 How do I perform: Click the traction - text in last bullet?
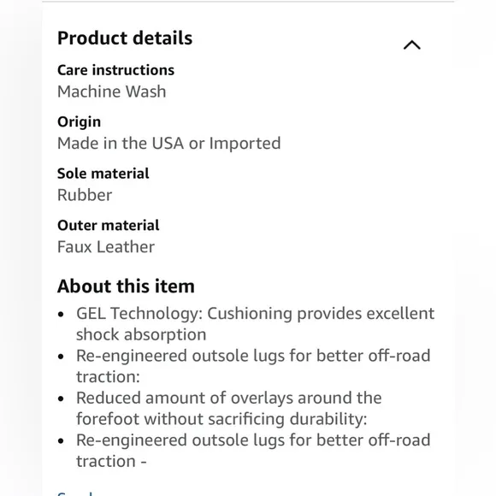(111, 461)
